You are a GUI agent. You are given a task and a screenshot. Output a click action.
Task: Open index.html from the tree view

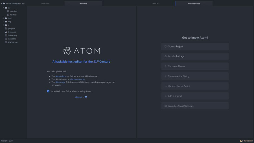(x=12, y=39)
